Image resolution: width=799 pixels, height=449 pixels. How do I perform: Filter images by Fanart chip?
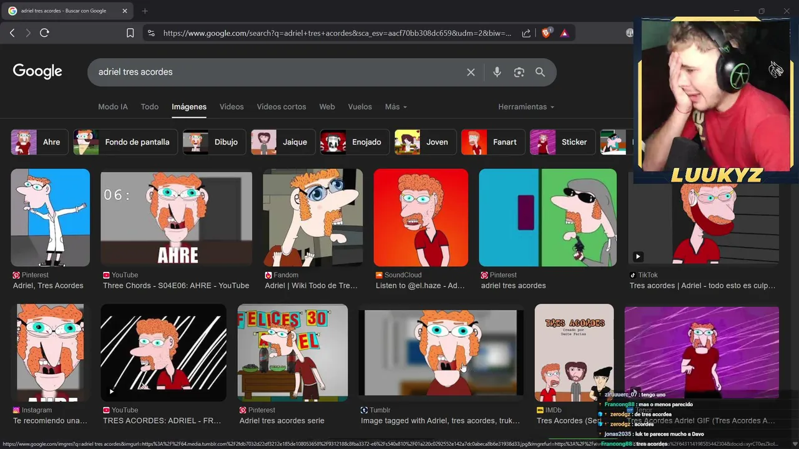click(493, 142)
